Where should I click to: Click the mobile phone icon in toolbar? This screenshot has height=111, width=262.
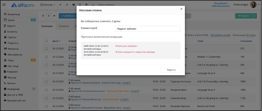coord(80,5)
